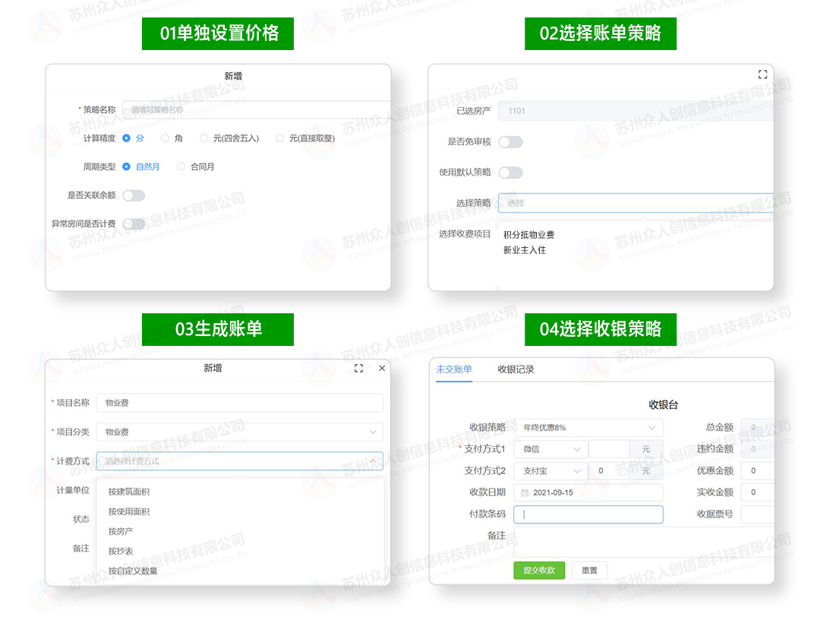Enable the 是否免审核 switch
This screenshot has height=641, width=820.
510,142
